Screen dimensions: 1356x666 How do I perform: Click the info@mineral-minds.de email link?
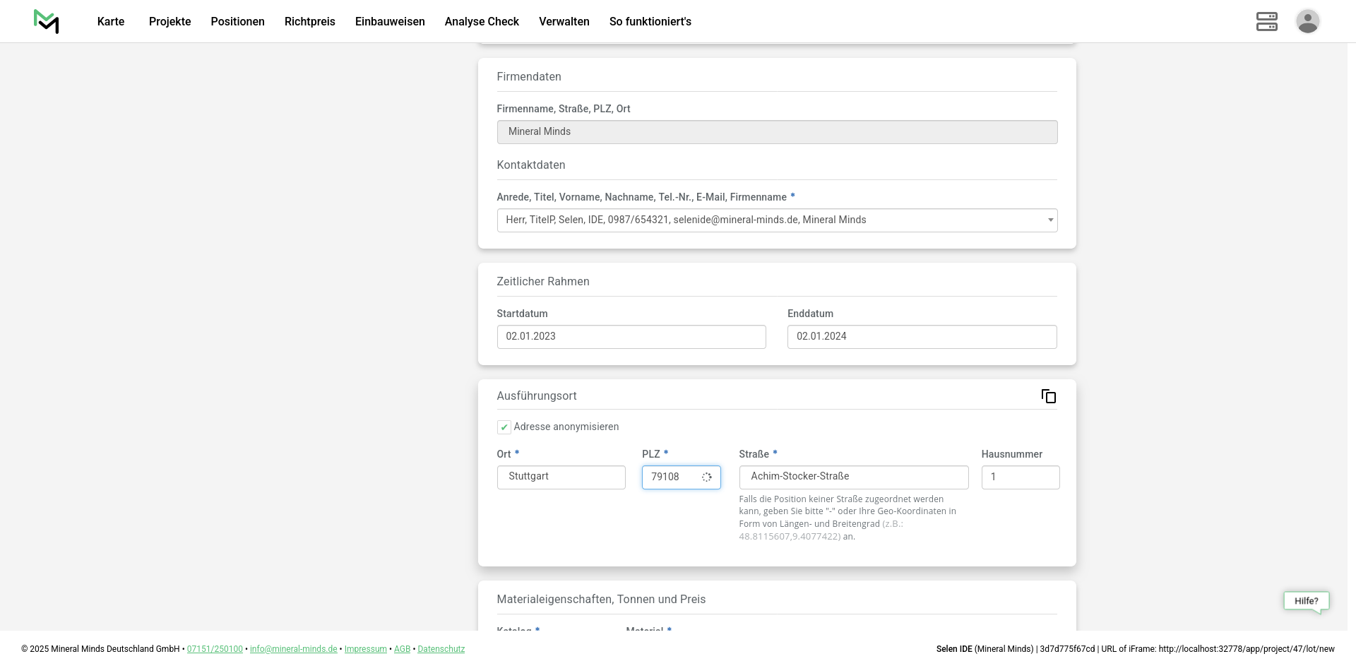(293, 649)
